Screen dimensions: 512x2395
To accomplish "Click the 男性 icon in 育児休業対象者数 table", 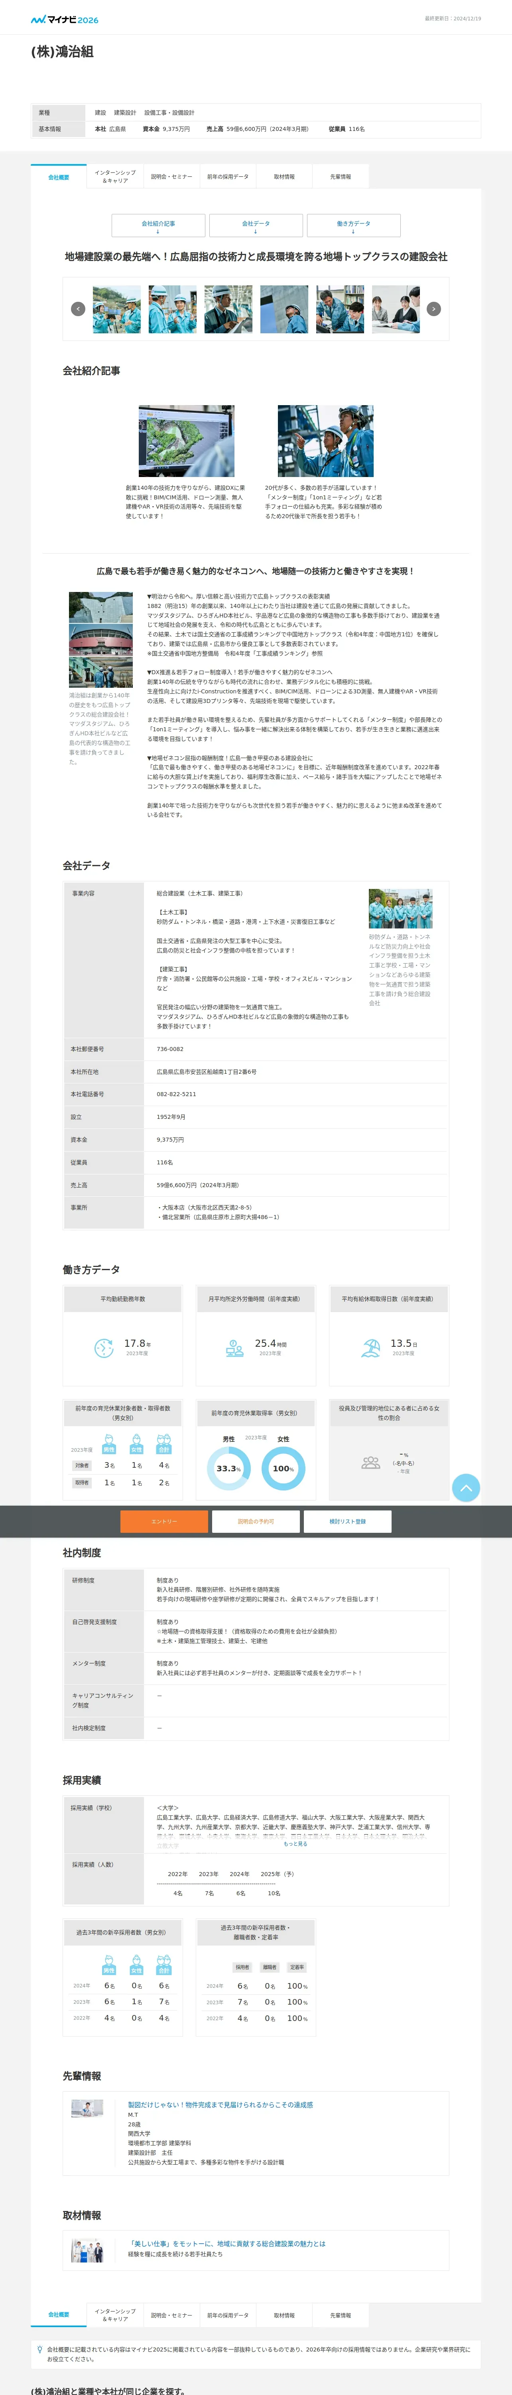I will [x=109, y=1444].
